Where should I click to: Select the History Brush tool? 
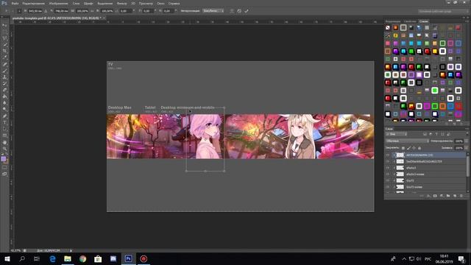coord(4,83)
